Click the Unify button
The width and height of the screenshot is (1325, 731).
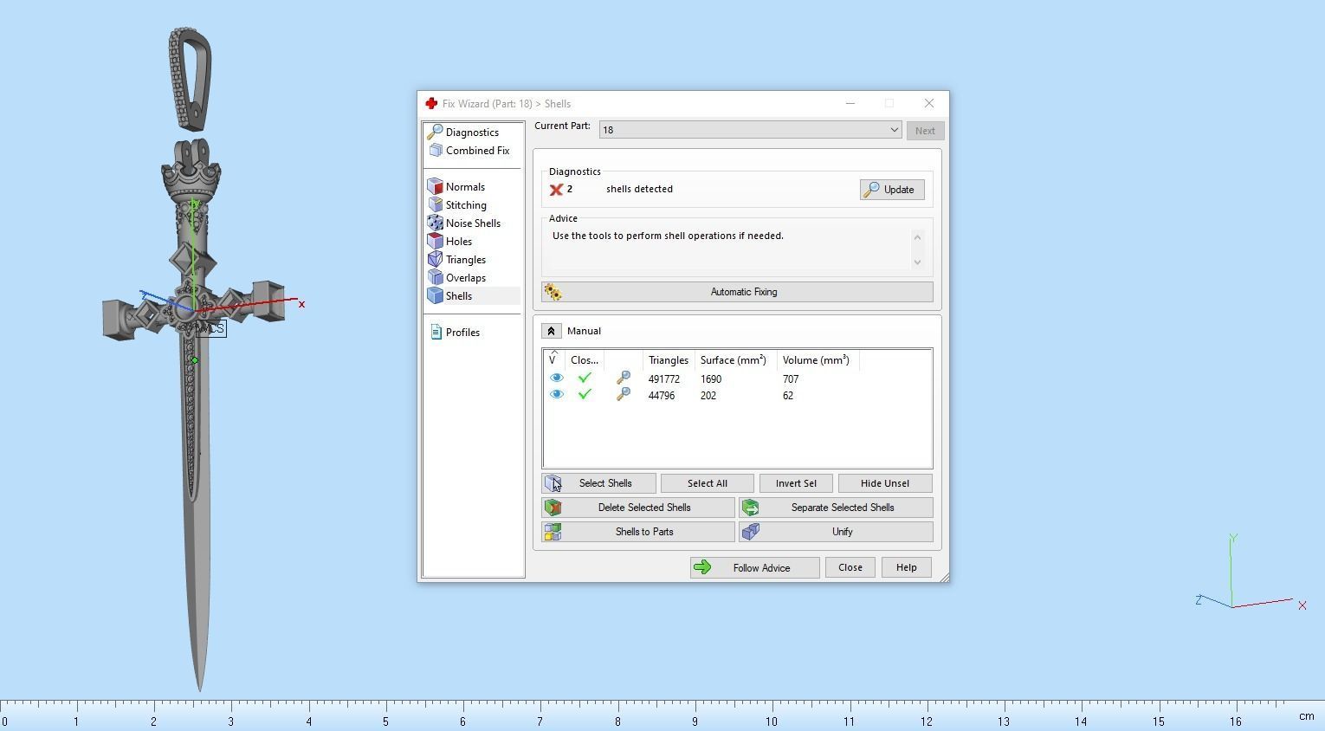[836, 532]
